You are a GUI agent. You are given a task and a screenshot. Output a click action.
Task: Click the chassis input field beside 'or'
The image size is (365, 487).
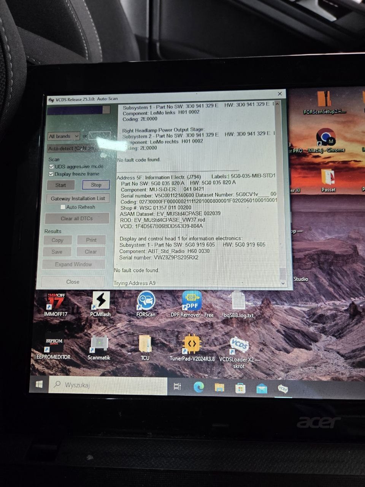tap(100, 135)
